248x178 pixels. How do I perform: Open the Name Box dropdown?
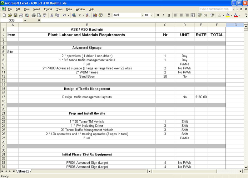coord(25,20)
